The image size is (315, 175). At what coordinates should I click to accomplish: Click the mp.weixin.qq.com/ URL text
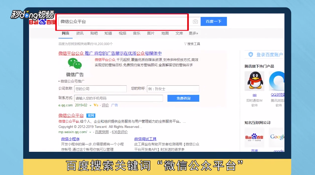tap(73, 132)
